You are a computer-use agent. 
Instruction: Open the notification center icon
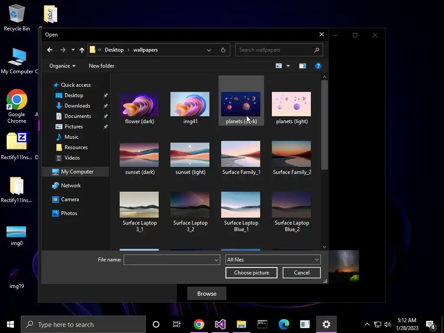(431, 324)
